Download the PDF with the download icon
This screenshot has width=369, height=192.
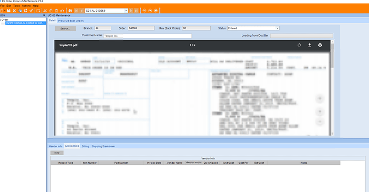pos(310,45)
